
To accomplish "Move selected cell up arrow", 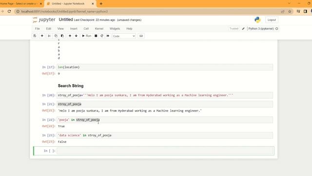I will point(70,36).
